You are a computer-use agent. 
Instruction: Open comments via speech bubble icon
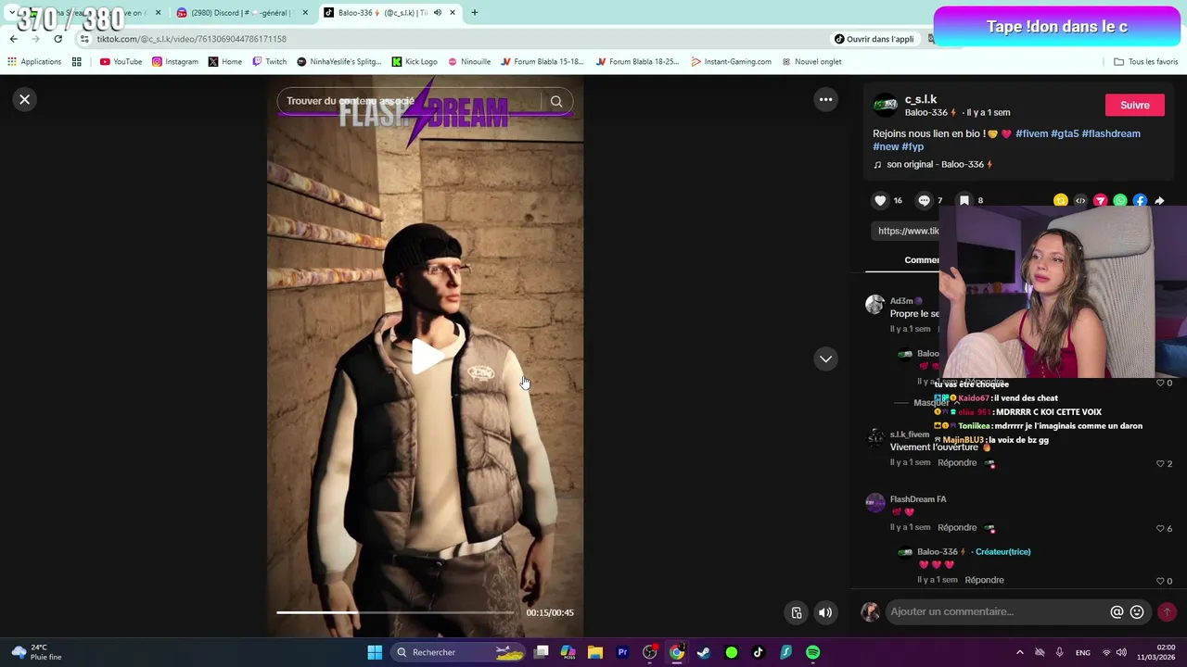click(924, 200)
